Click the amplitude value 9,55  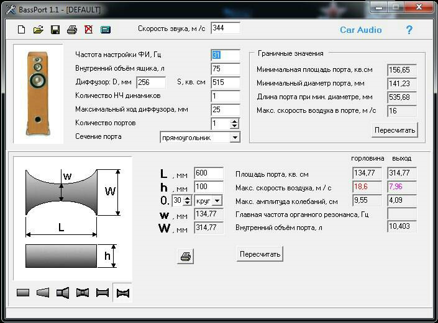pos(367,200)
